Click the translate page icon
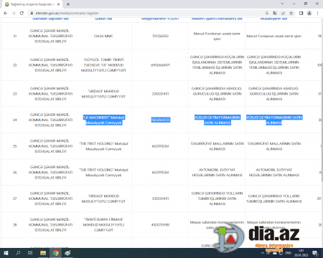Image resolution: width=323 pixels, height=258 pixels. (275, 13)
